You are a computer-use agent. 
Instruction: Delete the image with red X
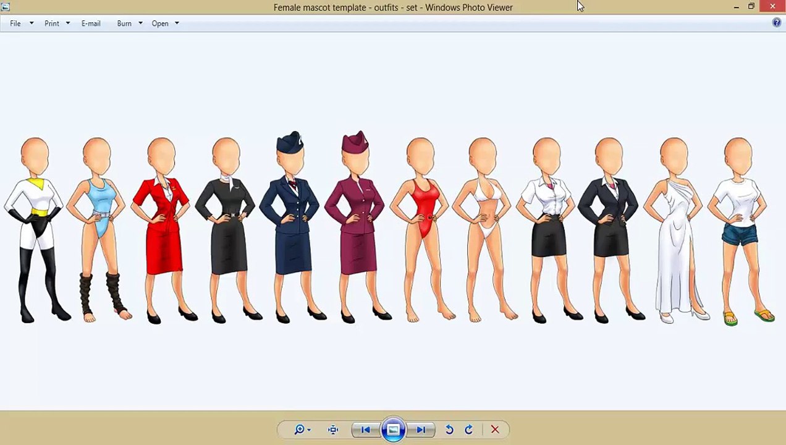[495, 430]
